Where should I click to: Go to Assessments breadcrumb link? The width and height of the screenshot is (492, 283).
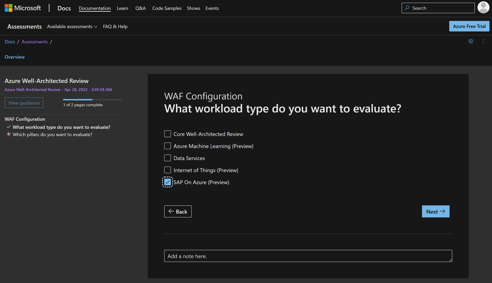tap(34, 41)
